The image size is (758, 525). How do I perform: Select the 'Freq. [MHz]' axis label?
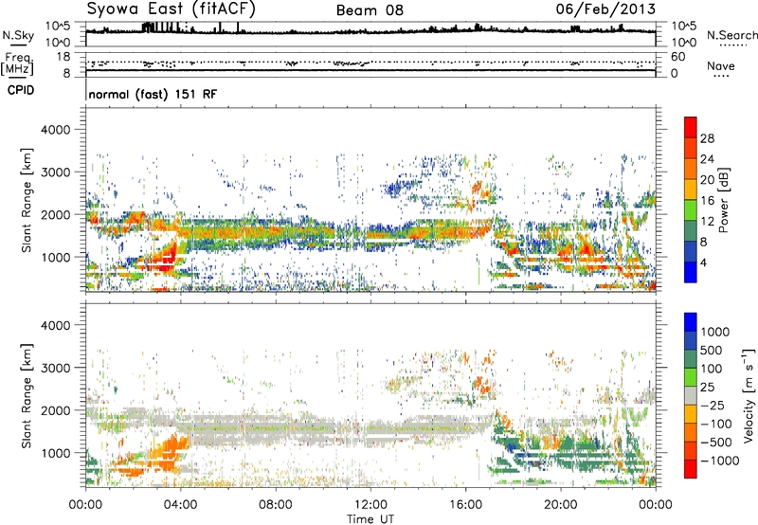(17, 63)
